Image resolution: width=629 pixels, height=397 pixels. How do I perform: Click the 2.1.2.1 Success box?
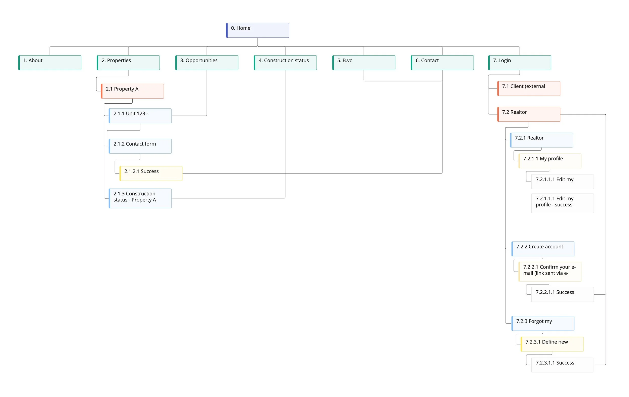click(x=150, y=173)
